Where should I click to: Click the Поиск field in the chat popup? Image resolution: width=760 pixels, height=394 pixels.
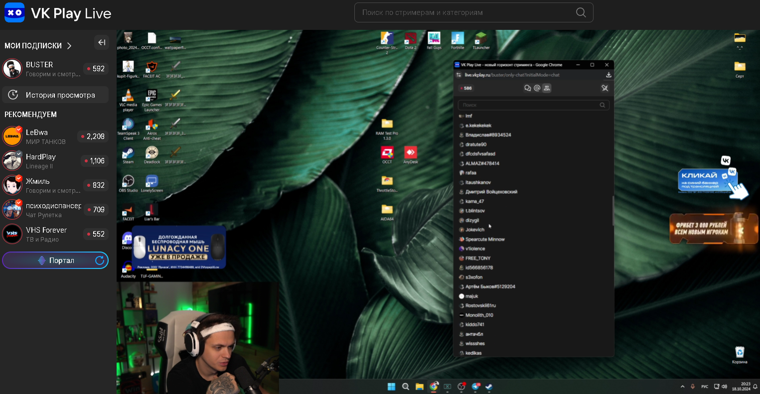(x=533, y=105)
